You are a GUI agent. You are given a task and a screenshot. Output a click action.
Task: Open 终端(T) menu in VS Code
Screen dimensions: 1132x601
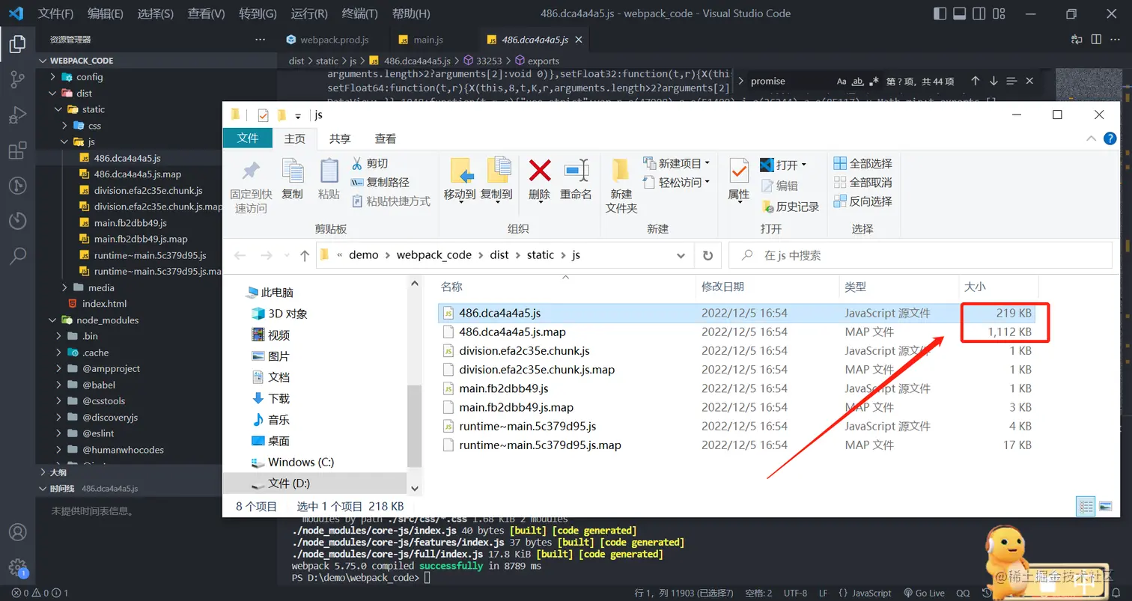360,13
